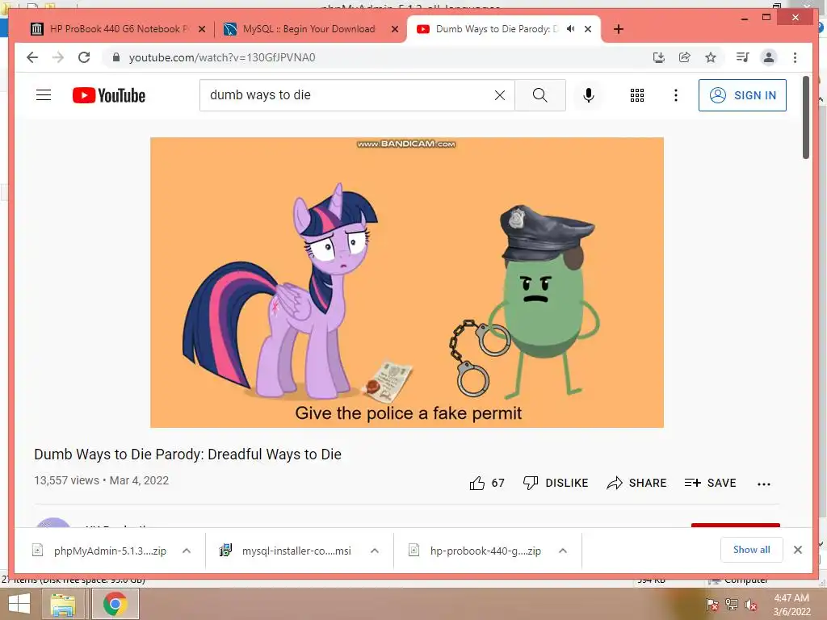Open File Explorer from taskbar
Screen dimensions: 827x620
pos(63,604)
